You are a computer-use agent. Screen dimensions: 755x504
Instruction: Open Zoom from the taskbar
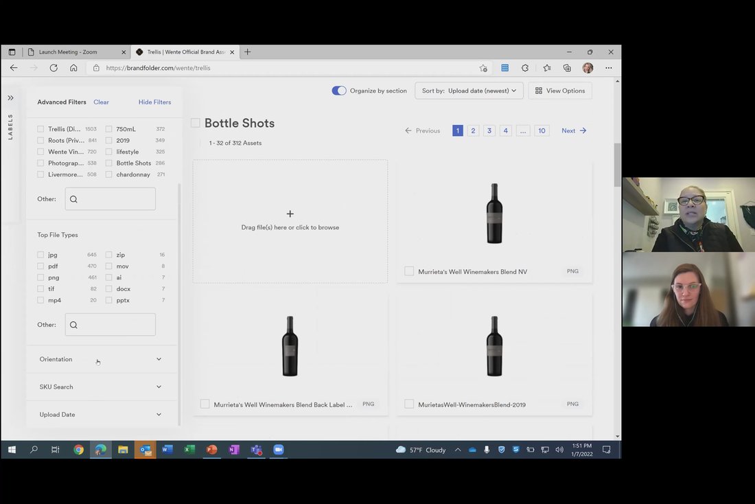click(x=278, y=450)
